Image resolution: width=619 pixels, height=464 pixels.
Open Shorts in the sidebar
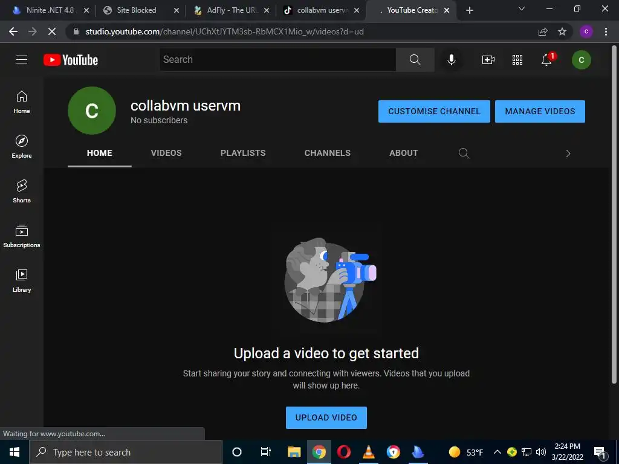tap(22, 192)
